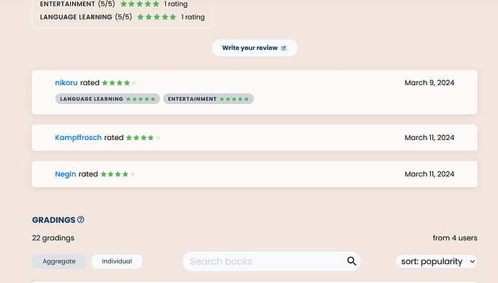Click the 22 gradings count text
498x283 pixels.
click(53, 238)
